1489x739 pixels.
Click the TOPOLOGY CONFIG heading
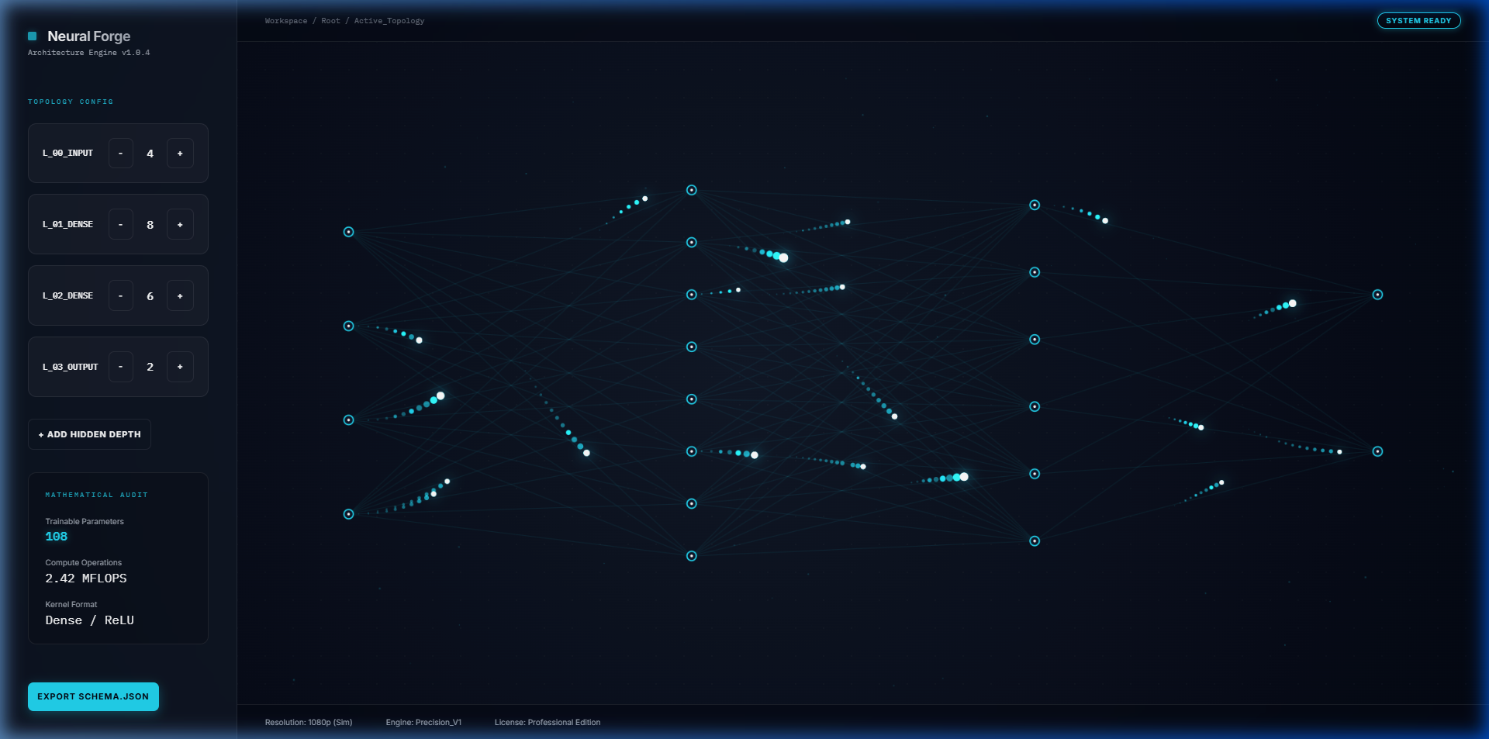71,102
